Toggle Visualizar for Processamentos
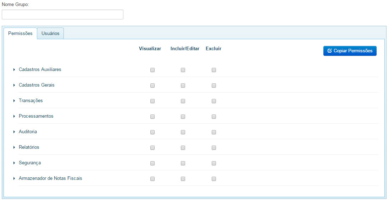389x200 pixels. [152, 117]
